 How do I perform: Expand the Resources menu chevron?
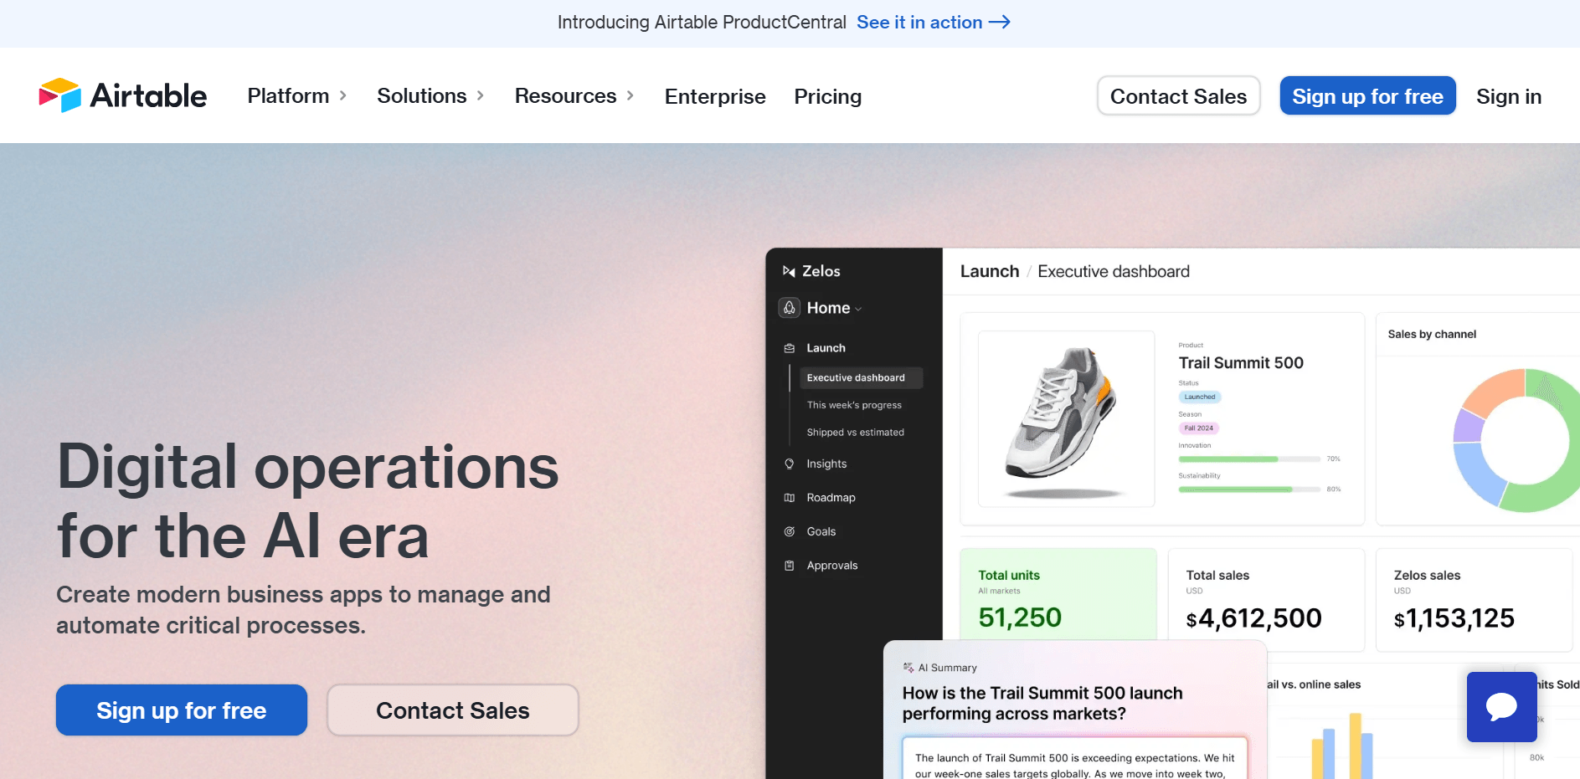tap(630, 96)
